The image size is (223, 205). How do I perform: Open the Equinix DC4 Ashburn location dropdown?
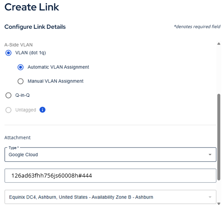pos(110,197)
